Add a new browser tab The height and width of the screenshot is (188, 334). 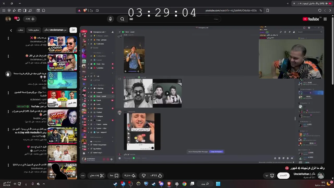pyautogui.click(x=288, y=3)
